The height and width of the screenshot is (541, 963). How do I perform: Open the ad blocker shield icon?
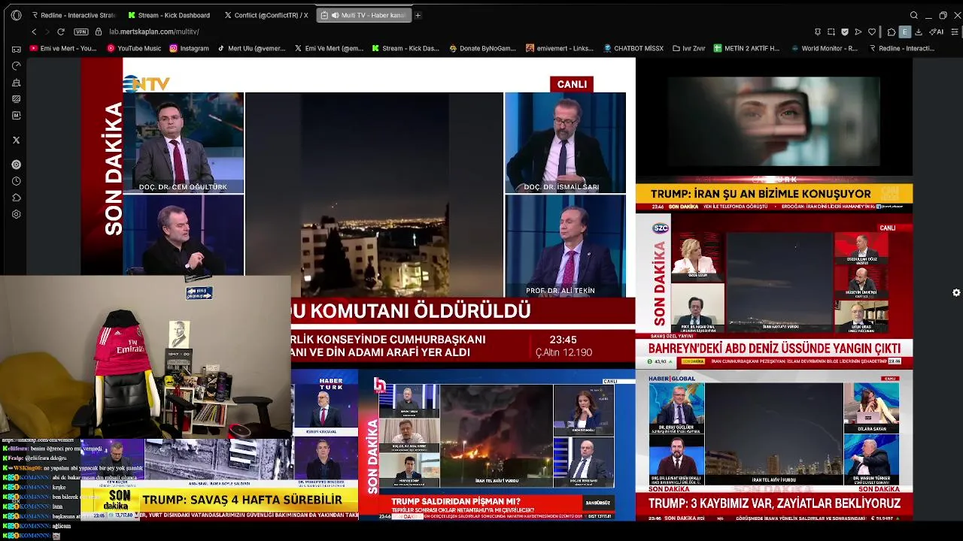pos(845,32)
